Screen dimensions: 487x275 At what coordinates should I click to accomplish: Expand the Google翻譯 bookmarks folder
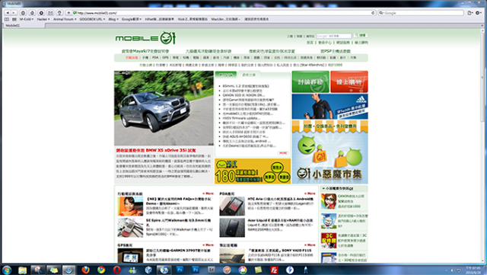132,19
